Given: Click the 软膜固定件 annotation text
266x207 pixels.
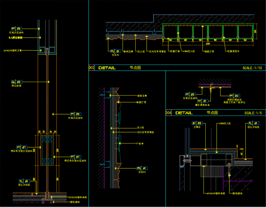Looking at the screenshot, I should click(x=233, y=51).
